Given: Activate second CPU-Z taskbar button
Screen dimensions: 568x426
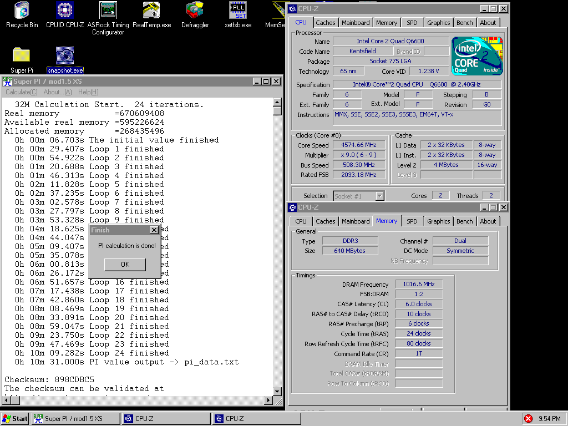Looking at the screenshot, I should coord(257,419).
